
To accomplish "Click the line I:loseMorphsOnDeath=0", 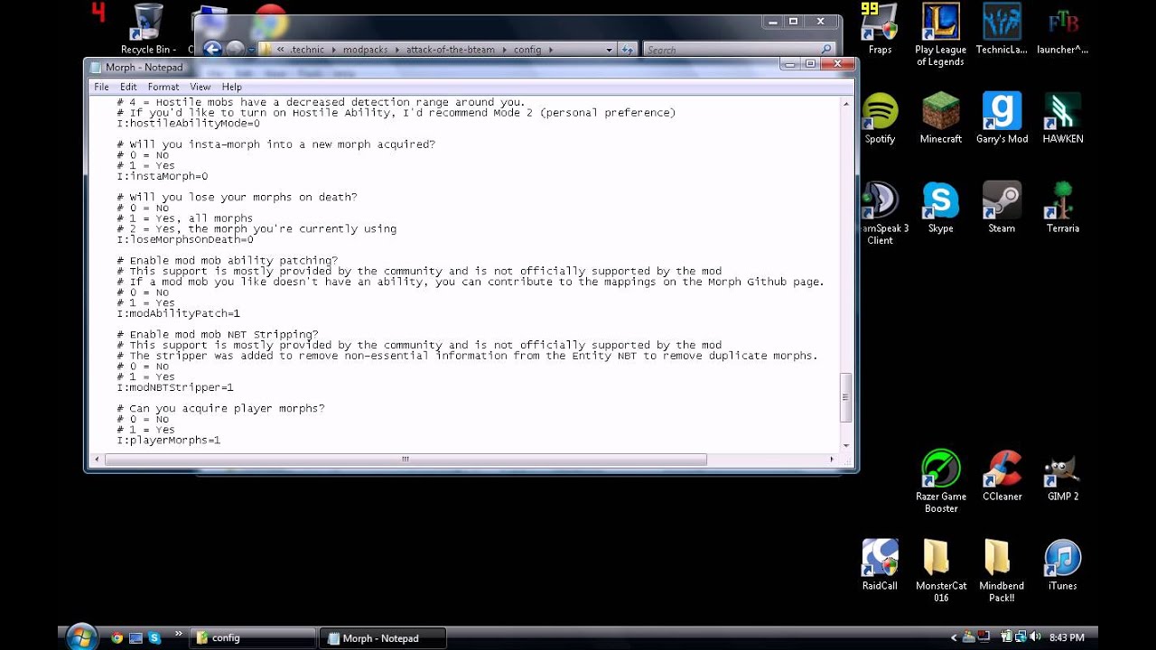I will coord(185,239).
